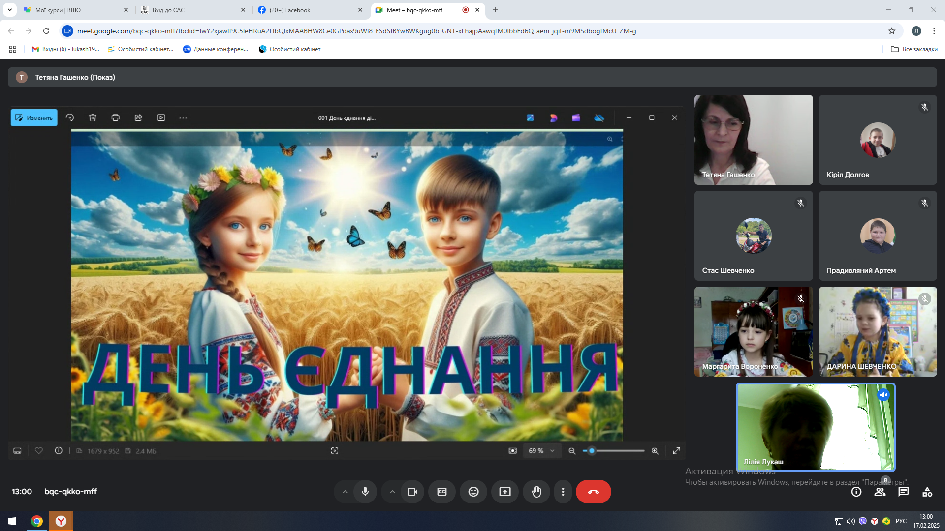The height and width of the screenshot is (531, 945).
Task: Show the participants list
Action: (880, 492)
